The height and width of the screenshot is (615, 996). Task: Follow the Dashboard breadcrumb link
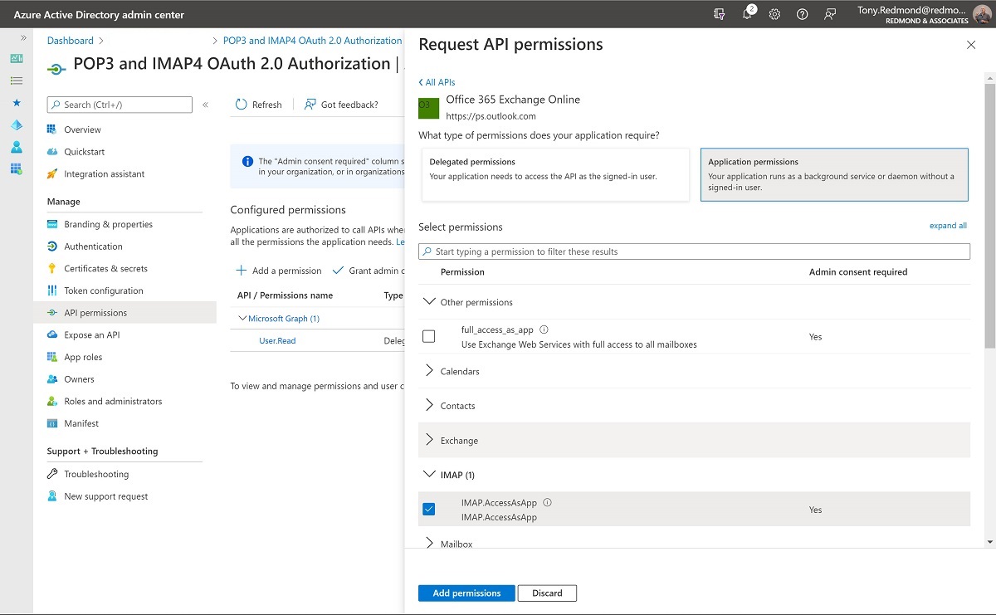pyautogui.click(x=71, y=41)
